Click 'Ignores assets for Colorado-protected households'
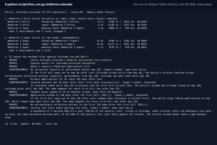This screenshot has width=217, height=145. point(63,63)
